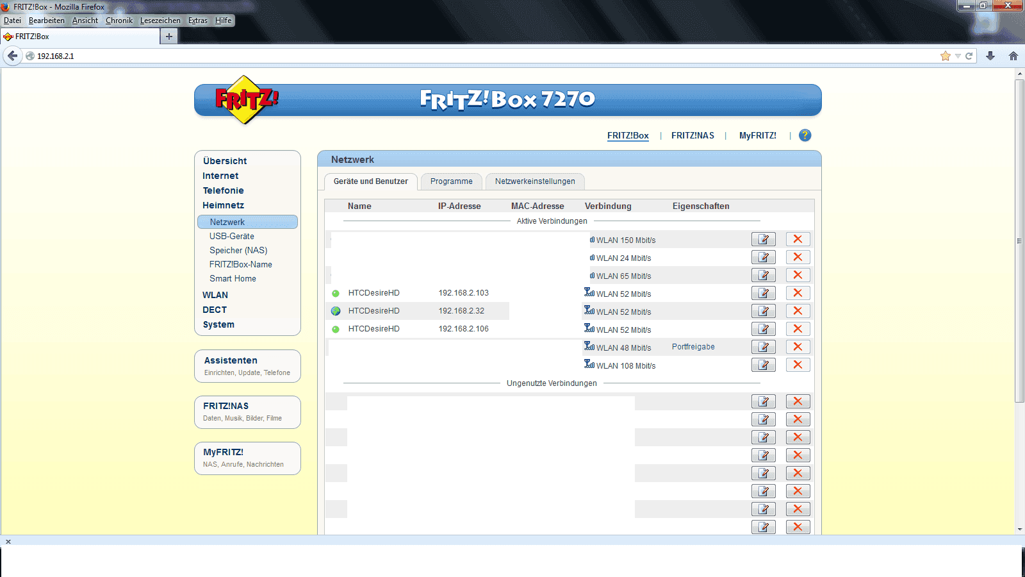
Task: Open the Ansicht menu
Action: (85, 21)
